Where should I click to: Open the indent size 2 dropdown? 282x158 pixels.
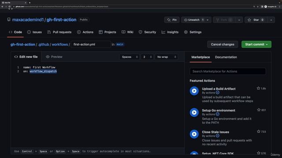(x=147, y=57)
